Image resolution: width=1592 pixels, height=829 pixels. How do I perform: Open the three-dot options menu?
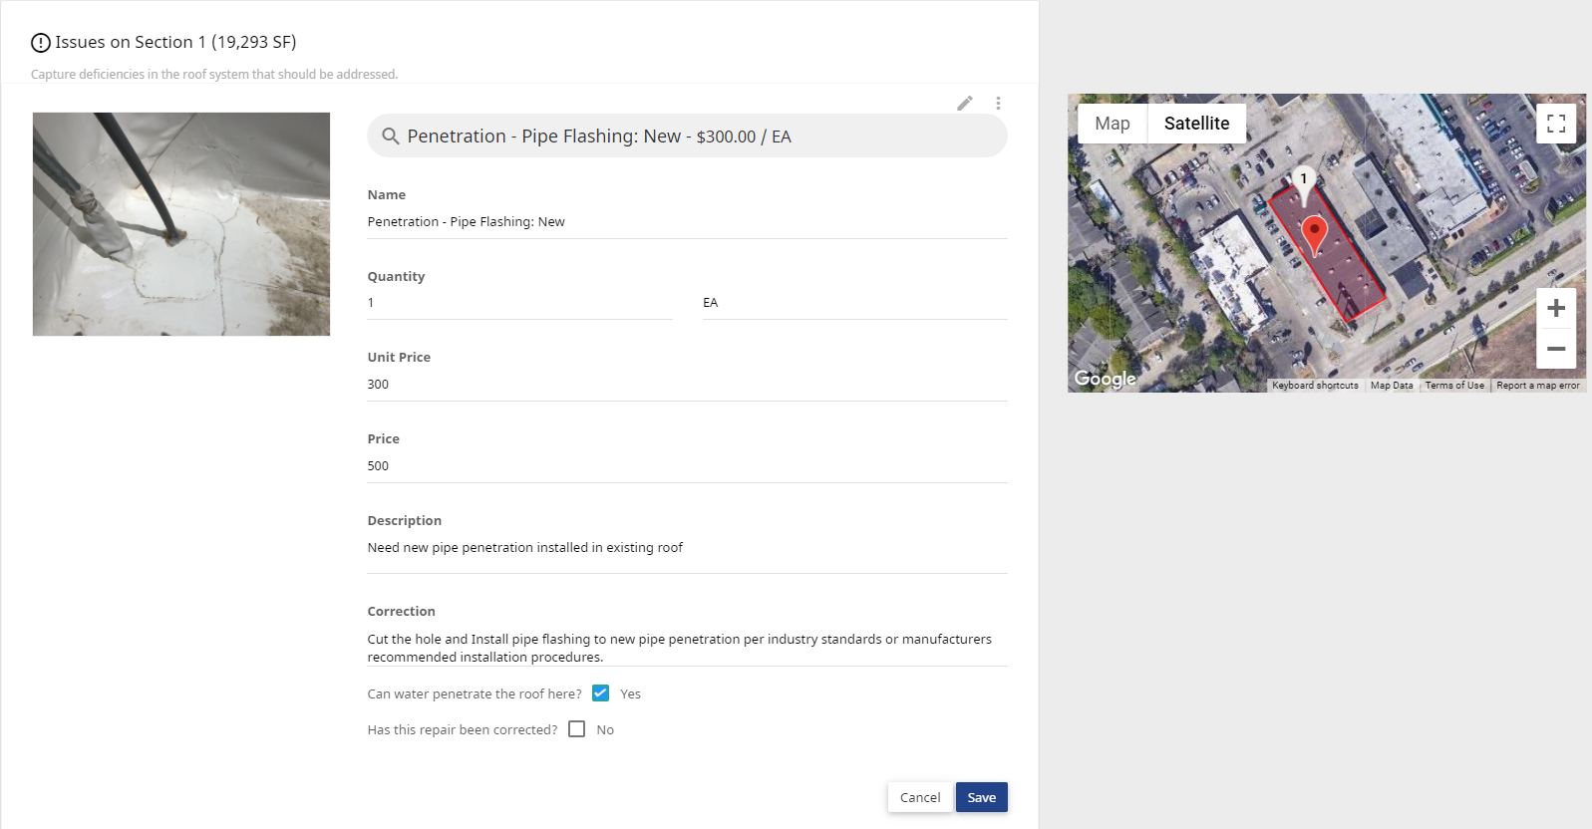point(998,103)
